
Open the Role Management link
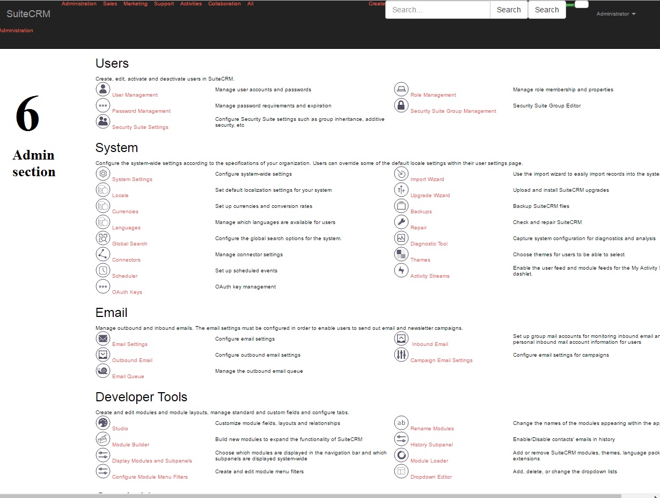pyautogui.click(x=433, y=95)
